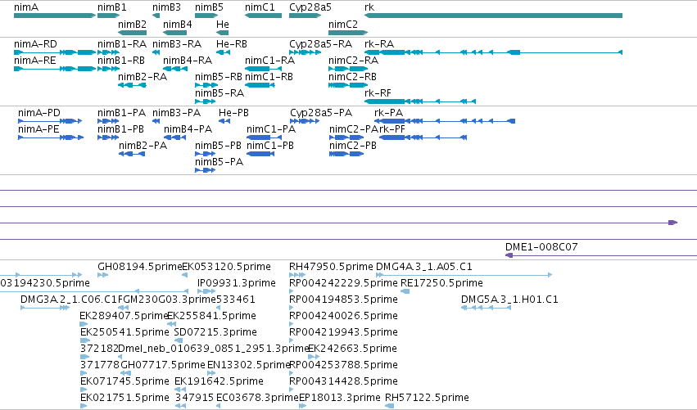Select the nimC2 gene label
Screen dimensions: 697x410
click(x=343, y=25)
